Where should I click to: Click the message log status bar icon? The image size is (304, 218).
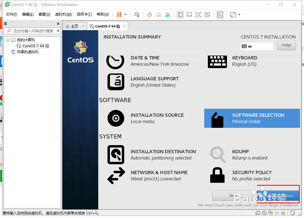tap(293, 213)
